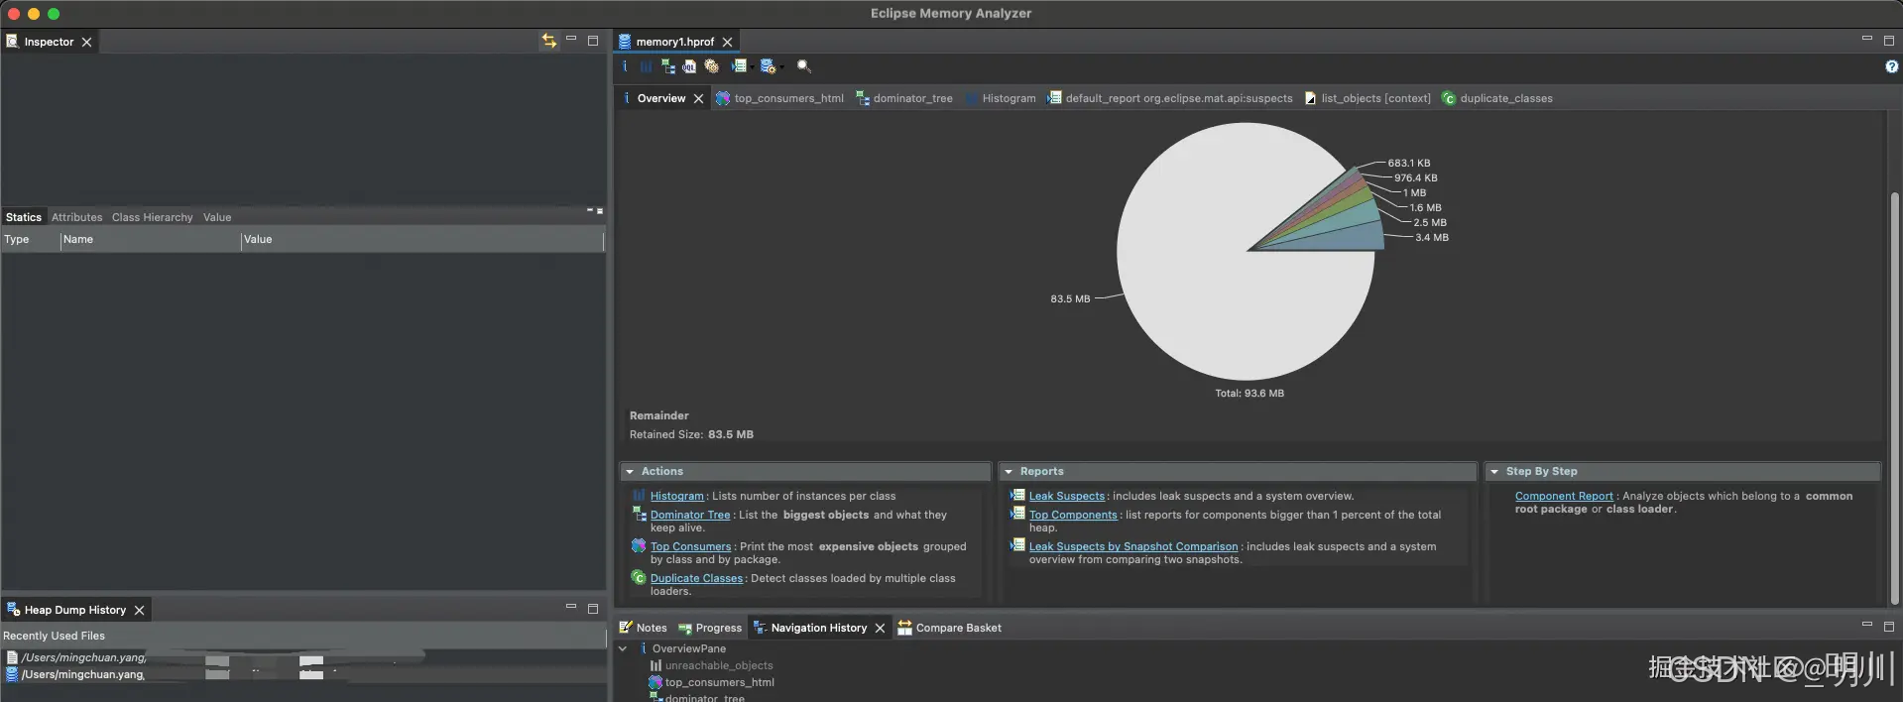This screenshot has width=1903, height=702.
Task: Open list_objects [context] tab
Action: (1368, 98)
